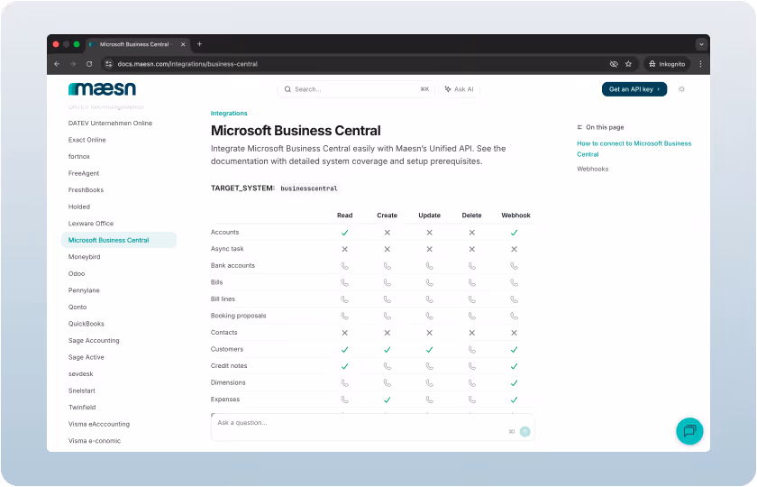Reload the page with the refresh icon
This screenshot has height=487, width=757.
(x=89, y=64)
